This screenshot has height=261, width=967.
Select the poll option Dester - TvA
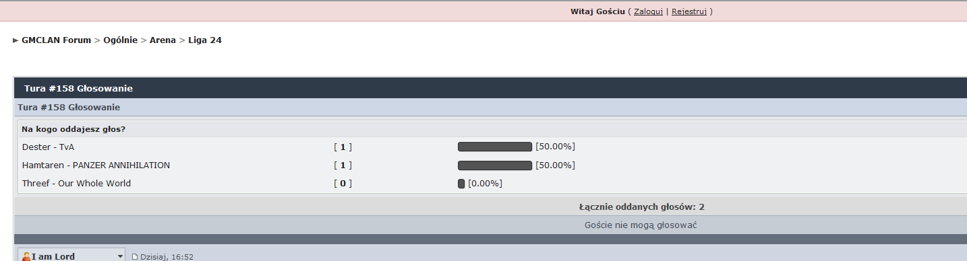[48, 147]
